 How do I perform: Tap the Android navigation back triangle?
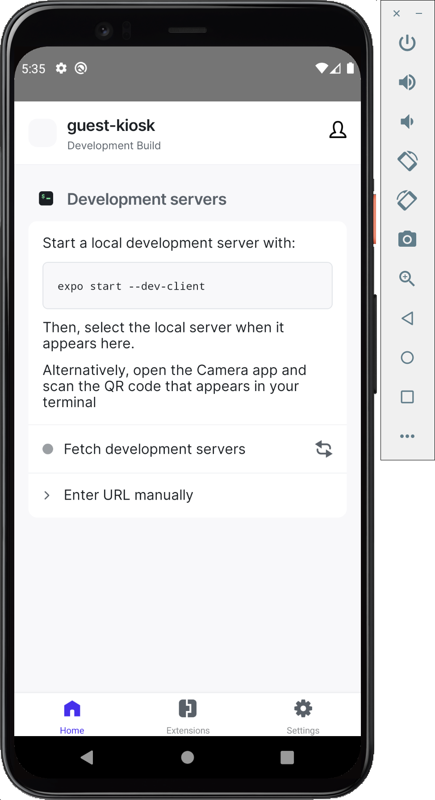point(87,758)
